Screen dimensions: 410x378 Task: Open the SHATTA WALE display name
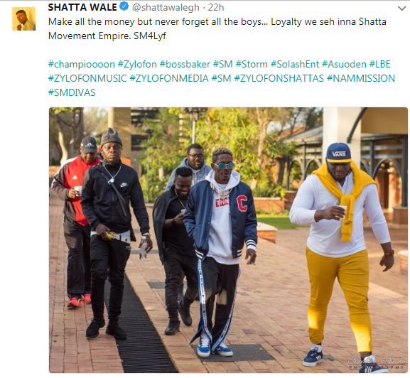82,7
